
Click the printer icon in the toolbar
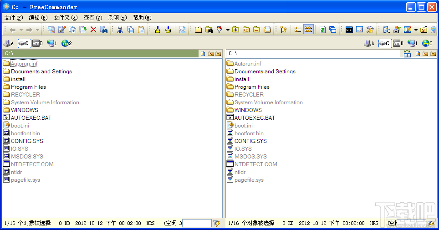[x=267, y=30]
